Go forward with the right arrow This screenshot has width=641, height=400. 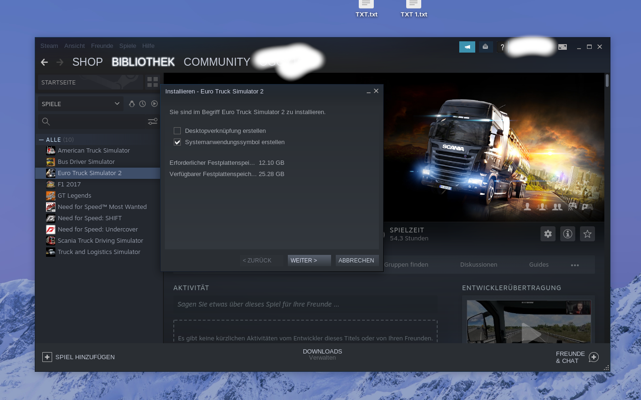coord(60,62)
